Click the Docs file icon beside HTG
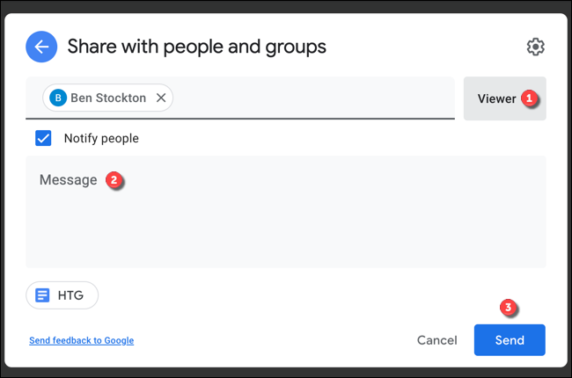 point(42,295)
